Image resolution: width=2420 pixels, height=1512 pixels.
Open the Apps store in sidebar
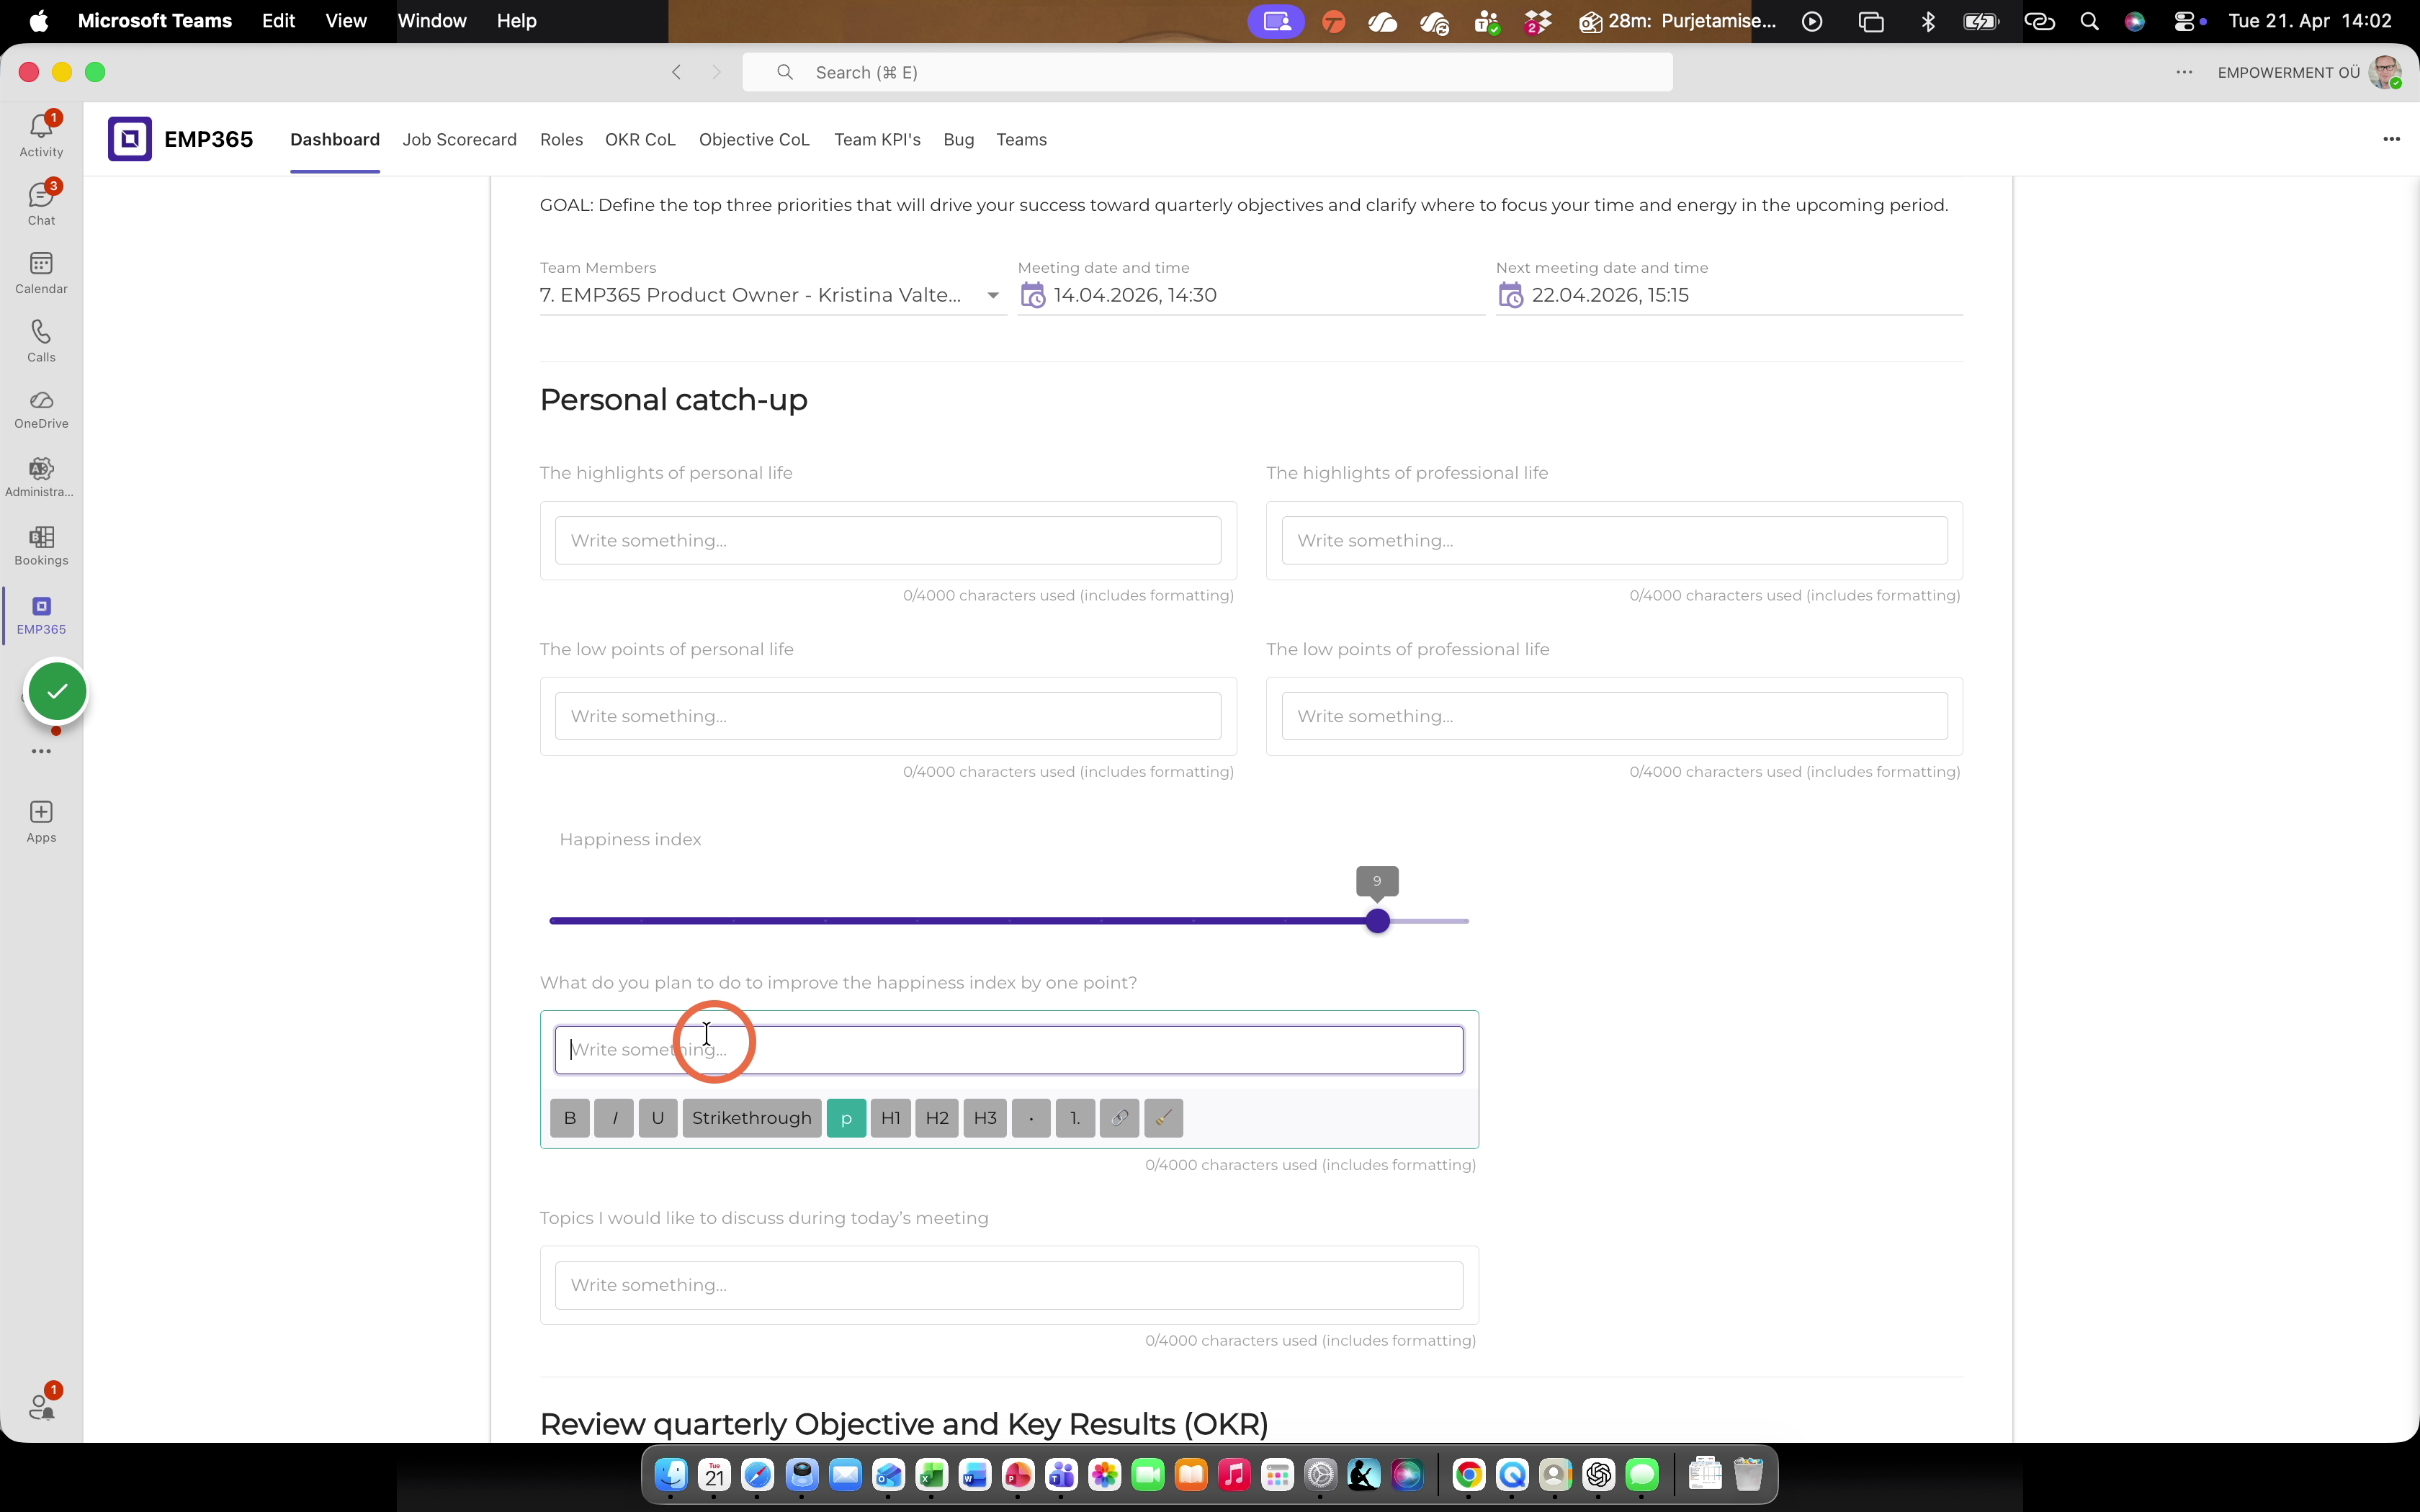pos(41,822)
